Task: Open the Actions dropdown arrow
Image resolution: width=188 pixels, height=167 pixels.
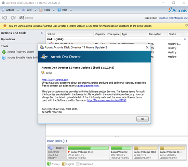Action: [18, 10]
